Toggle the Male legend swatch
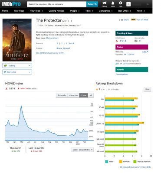This screenshot has width=161, height=173. 106,162
